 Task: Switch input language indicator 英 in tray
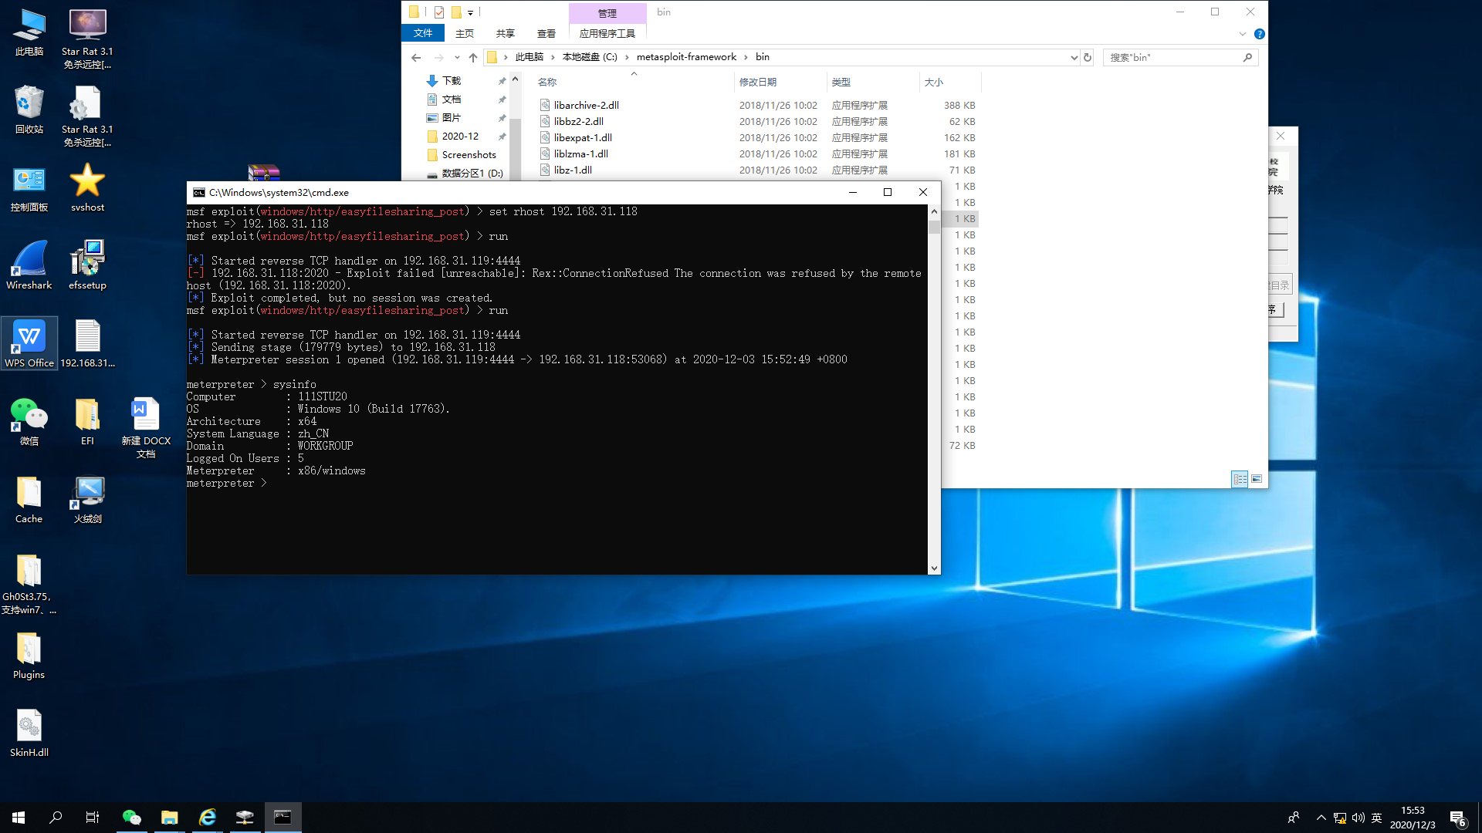[1376, 818]
